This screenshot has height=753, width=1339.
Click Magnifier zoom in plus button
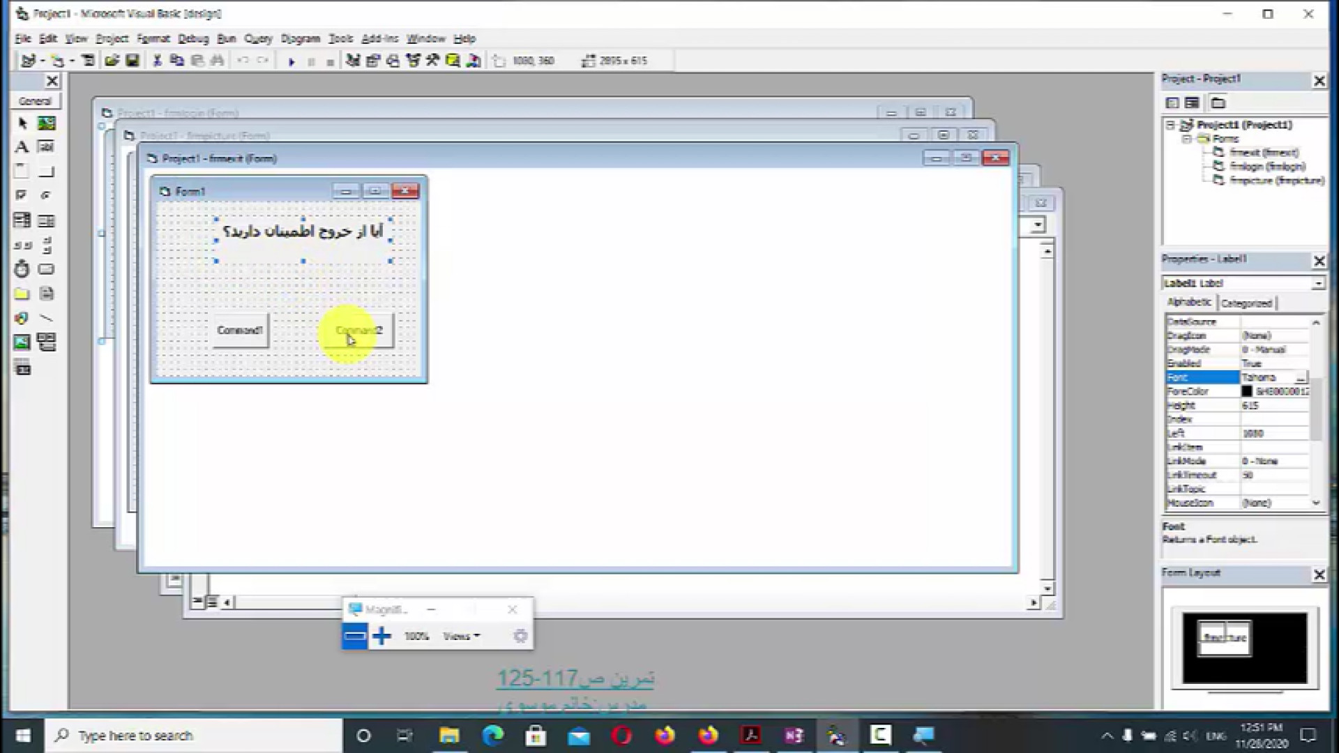381,636
